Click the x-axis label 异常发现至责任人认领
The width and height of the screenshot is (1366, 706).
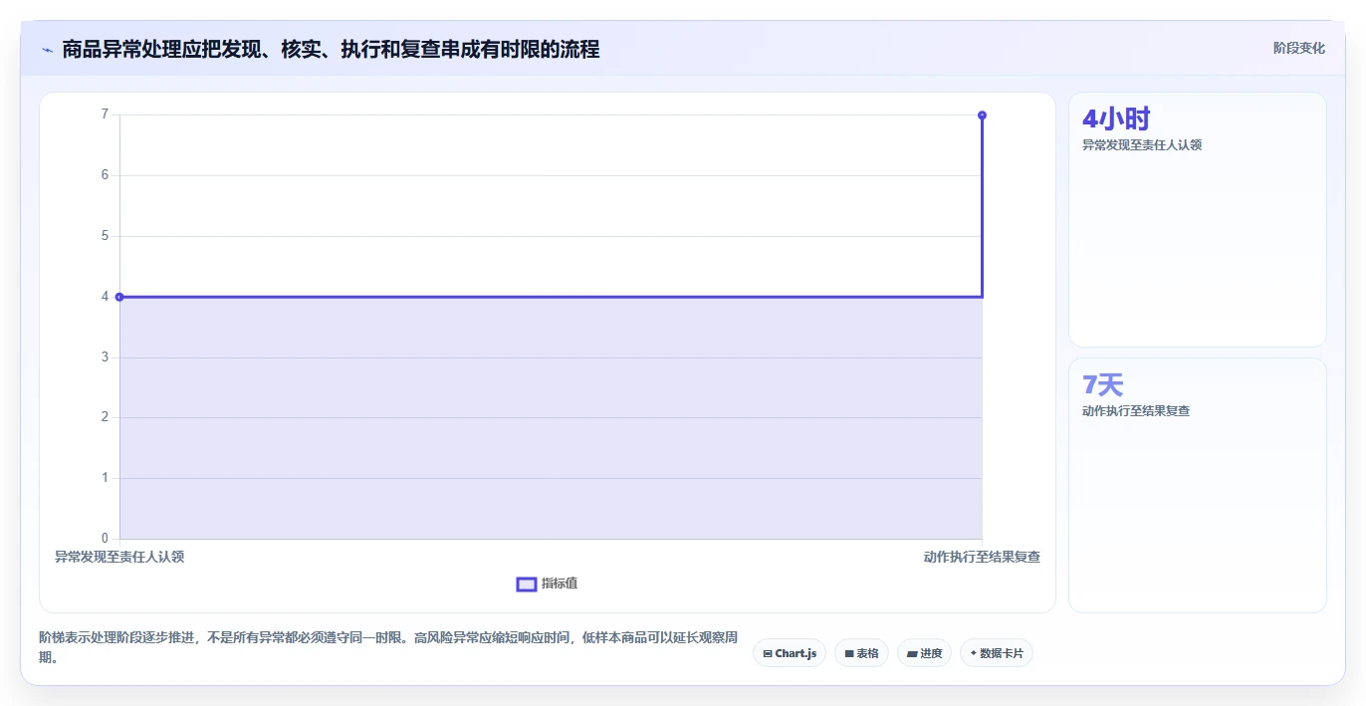tap(119, 557)
